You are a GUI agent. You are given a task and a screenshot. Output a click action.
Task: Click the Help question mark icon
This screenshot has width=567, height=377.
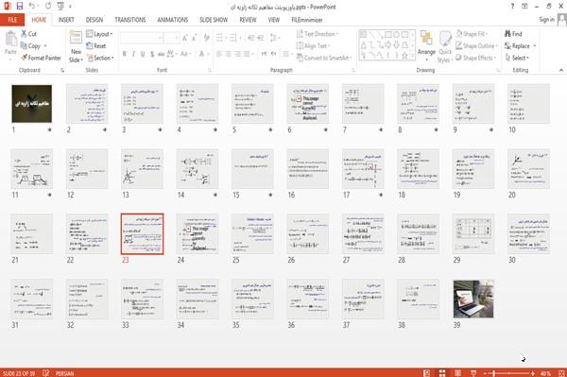pos(512,7)
